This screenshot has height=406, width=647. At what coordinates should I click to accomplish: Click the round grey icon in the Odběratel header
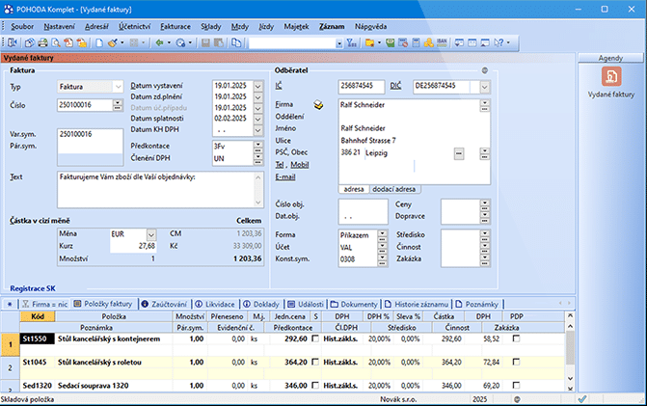tap(484, 70)
